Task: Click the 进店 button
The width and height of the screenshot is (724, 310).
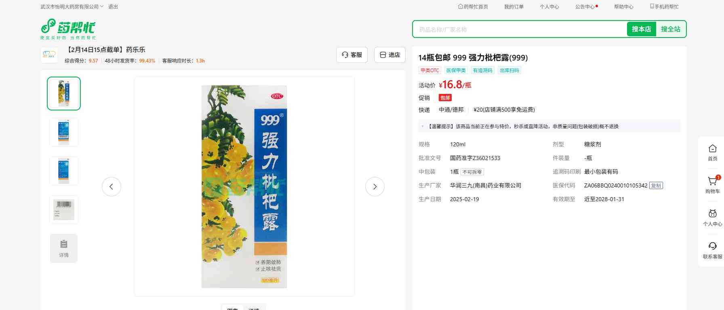Action: click(x=390, y=55)
